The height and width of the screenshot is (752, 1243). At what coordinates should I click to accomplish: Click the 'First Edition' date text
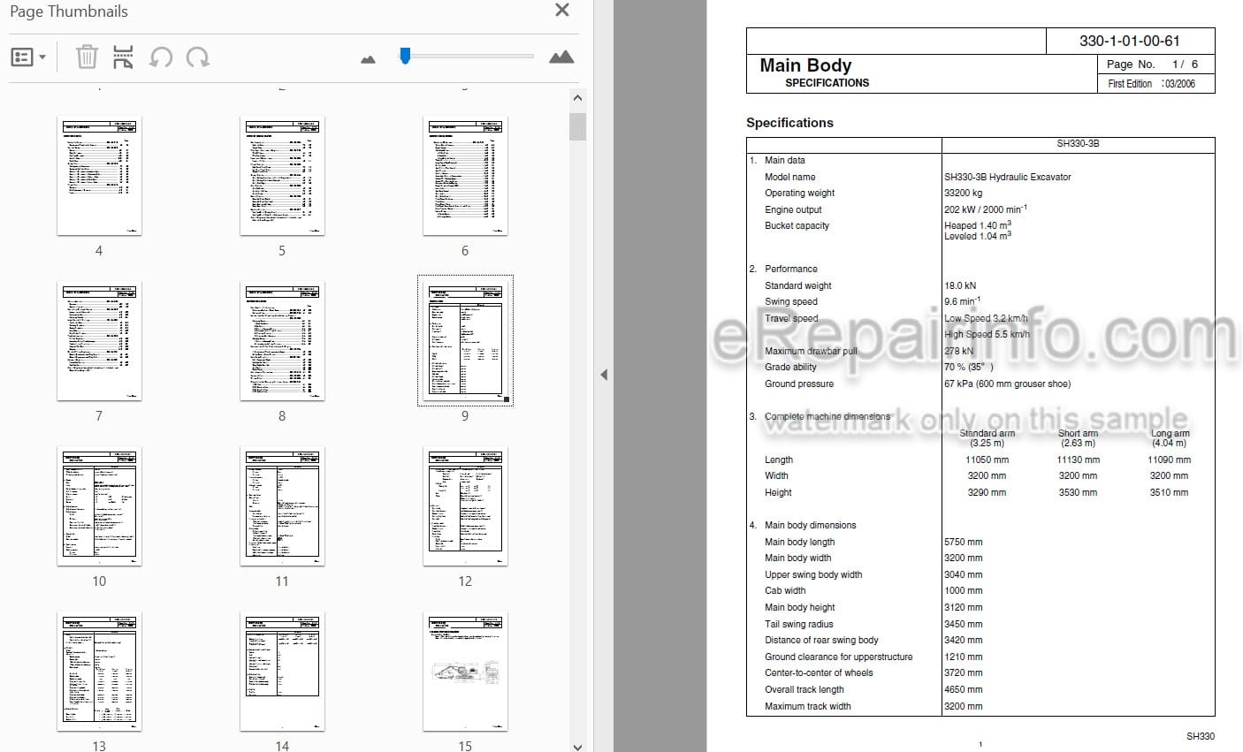click(x=1151, y=84)
